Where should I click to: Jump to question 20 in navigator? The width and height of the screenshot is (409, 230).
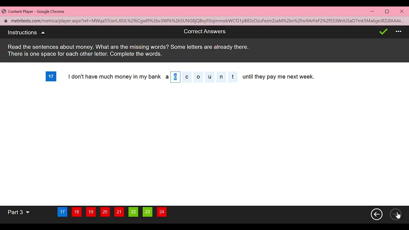click(x=105, y=212)
